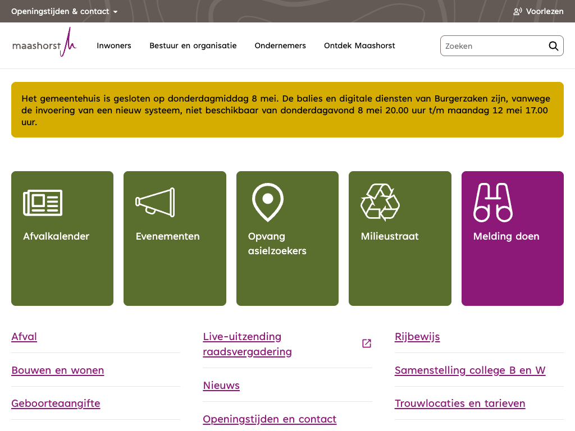This screenshot has height=431, width=575.
Task: Open the Inwoners menu
Action: coord(114,46)
